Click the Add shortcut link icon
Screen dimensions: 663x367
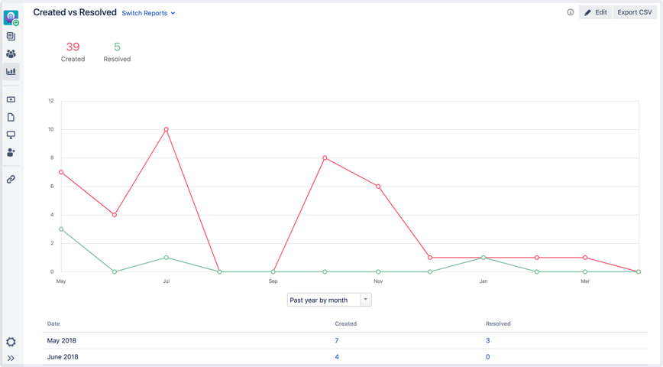click(x=11, y=180)
